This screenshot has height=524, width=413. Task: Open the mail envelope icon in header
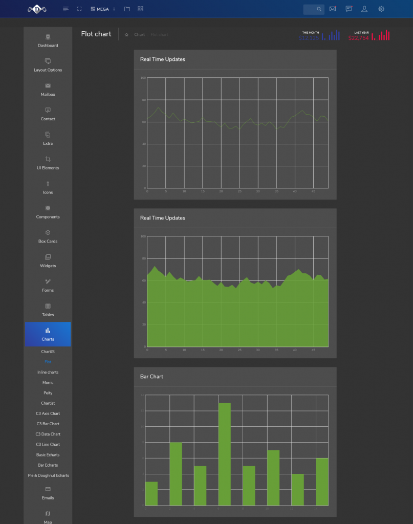[333, 9]
